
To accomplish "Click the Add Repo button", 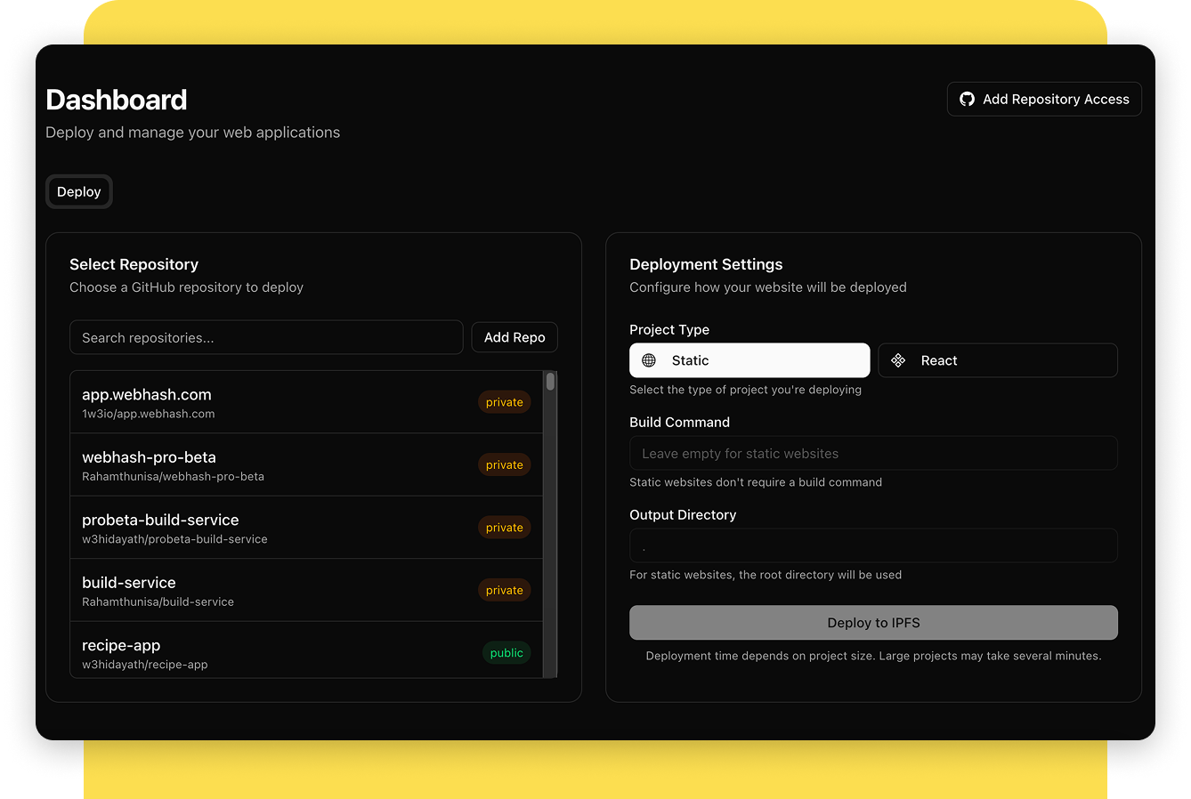I will click(x=514, y=337).
